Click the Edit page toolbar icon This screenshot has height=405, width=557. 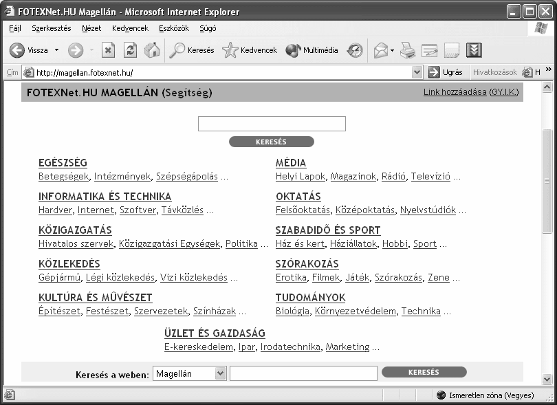tap(430, 50)
